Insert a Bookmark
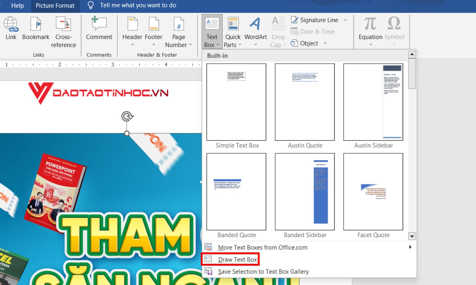The height and width of the screenshot is (285, 476). (x=36, y=29)
